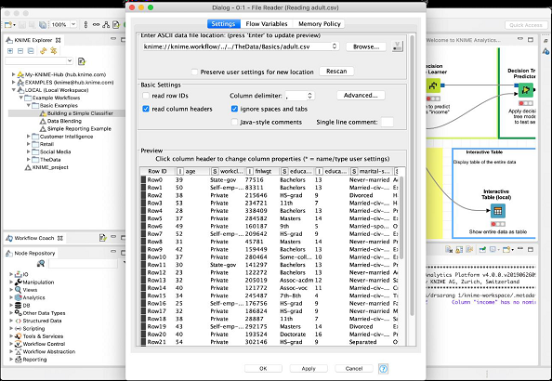Click node layout icon in main toolbar
Image resolution: width=552 pixels, height=381 pixels.
tap(106, 25)
